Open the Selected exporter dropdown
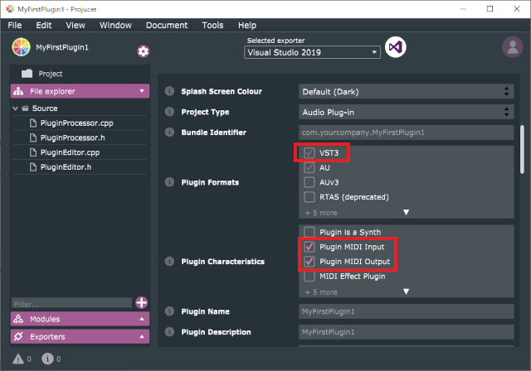This screenshot has width=531, height=371. [312, 52]
